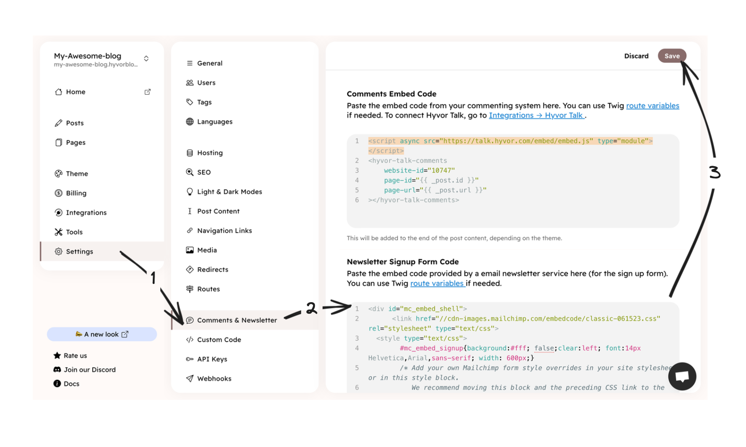Click the Theme palette icon

tap(59, 174)
